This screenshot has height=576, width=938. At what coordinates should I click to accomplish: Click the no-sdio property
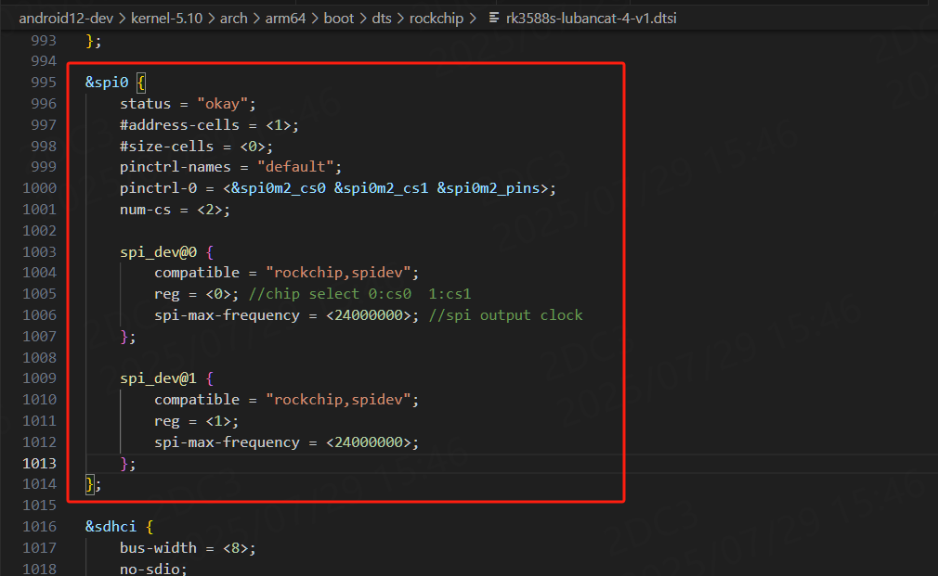pos(150,569)
